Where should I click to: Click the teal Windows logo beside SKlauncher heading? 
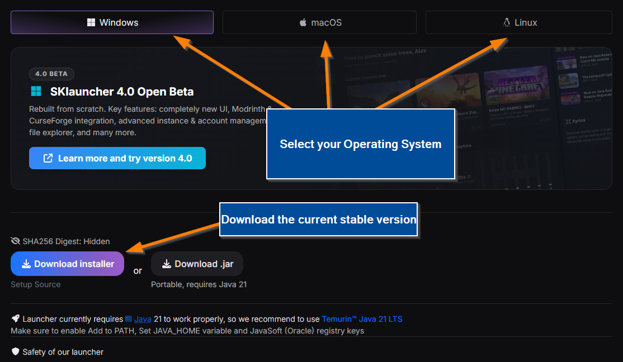point(36,91)
